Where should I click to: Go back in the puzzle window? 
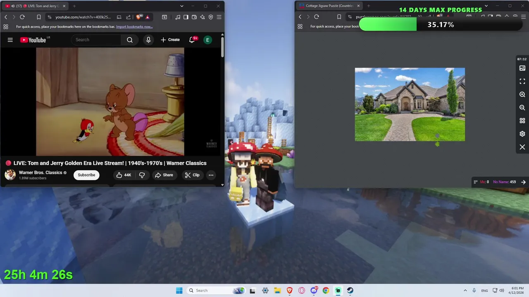pyautogui.click(x=300, y=17)
